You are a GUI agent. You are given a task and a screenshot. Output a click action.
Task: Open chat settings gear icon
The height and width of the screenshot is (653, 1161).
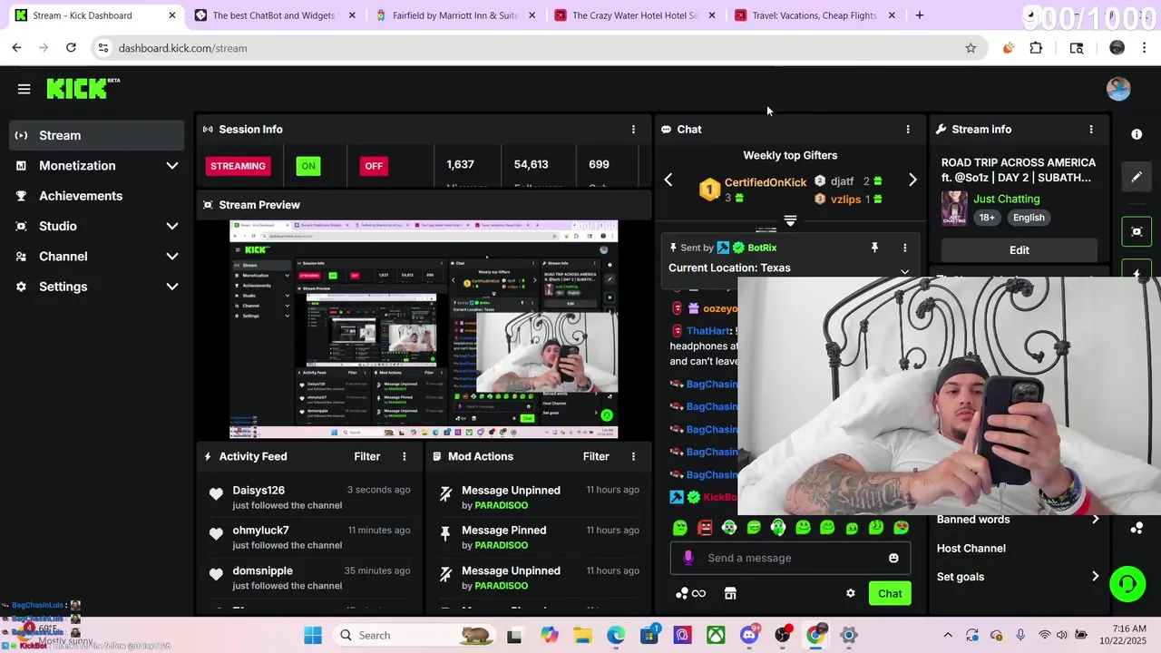click(850, 593)
